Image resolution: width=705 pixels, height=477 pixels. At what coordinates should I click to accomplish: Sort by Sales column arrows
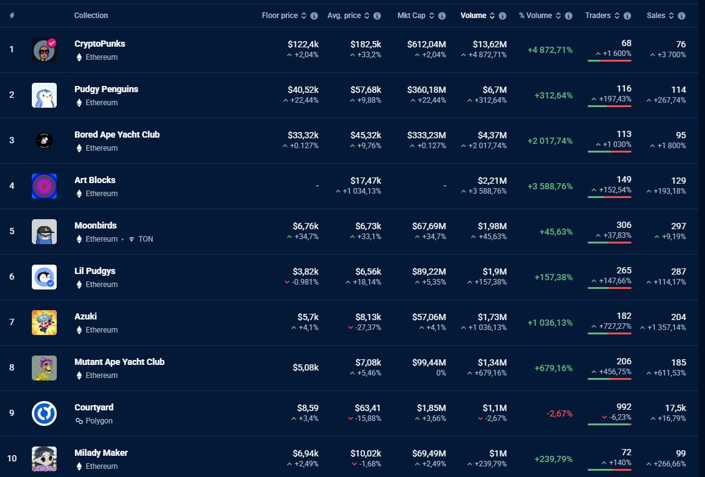[671, 16]
